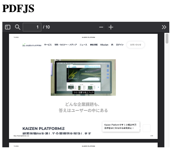175x153 pixels.
Task: Click the ログイン link
Action: coord(120,45)
